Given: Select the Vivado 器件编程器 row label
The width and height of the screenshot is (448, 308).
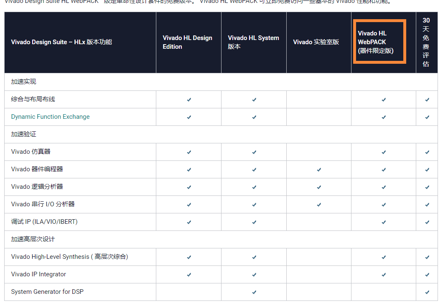Looking at the screenshot, I should pyautogui.click(x=37, y=169).
